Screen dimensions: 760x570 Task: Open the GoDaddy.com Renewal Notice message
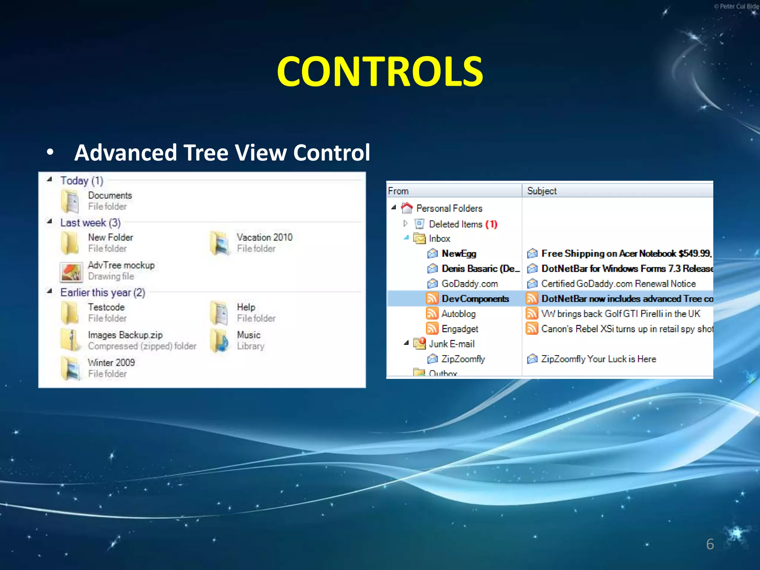click(618, 284)
